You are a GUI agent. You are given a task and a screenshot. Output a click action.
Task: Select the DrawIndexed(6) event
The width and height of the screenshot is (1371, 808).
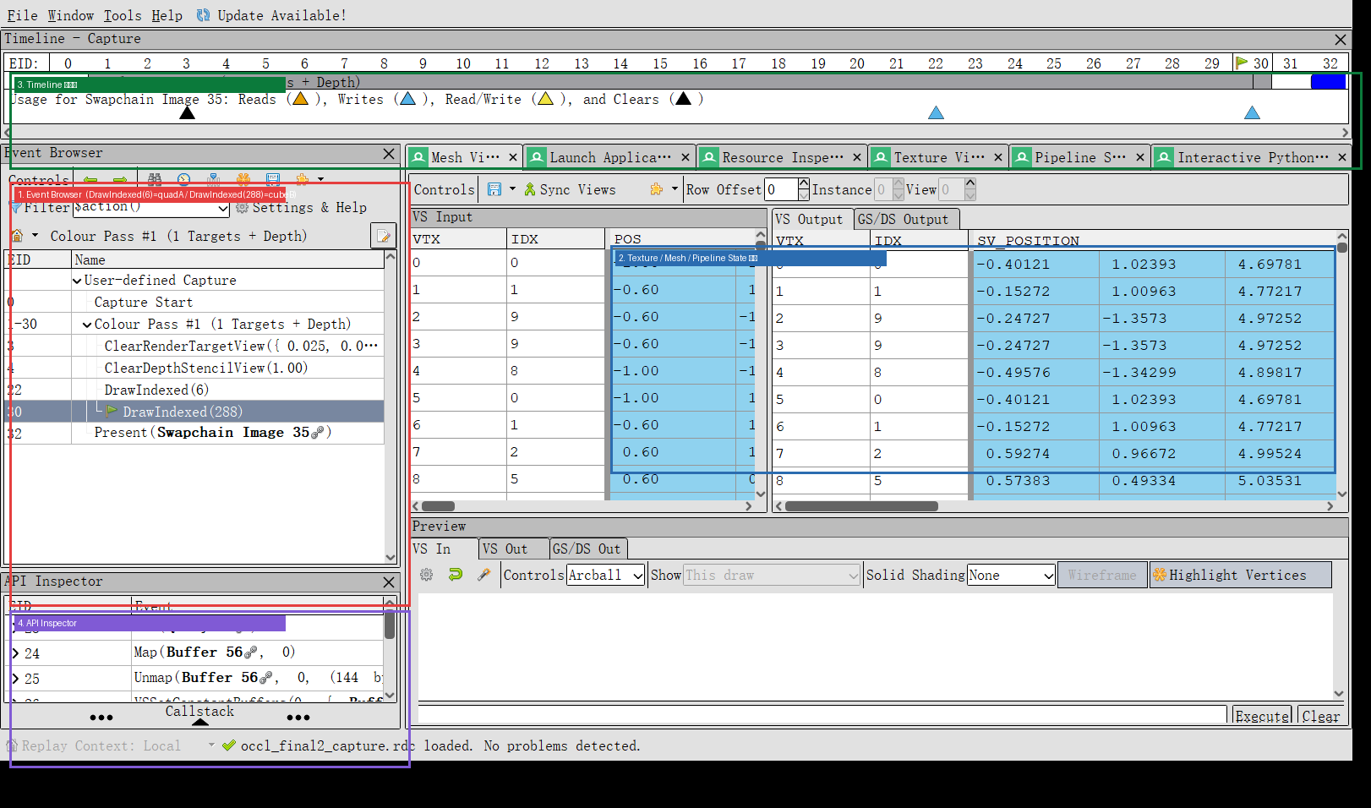tap(156, 390)
